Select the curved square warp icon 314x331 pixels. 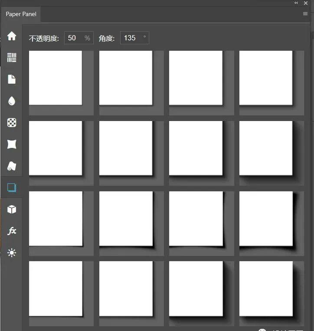tap(12, 144)
